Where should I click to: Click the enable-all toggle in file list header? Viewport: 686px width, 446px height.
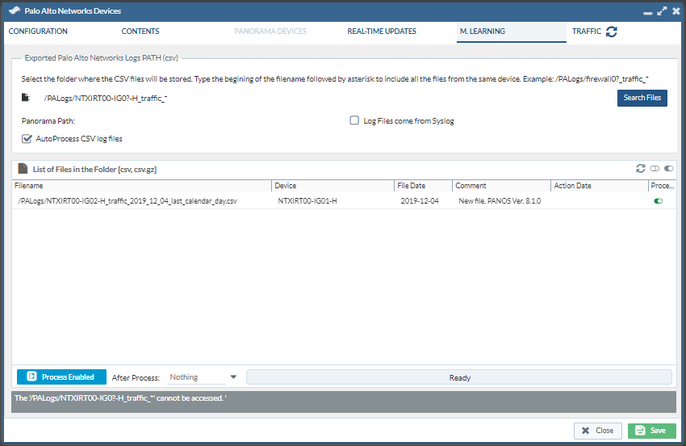coord(668,168)
